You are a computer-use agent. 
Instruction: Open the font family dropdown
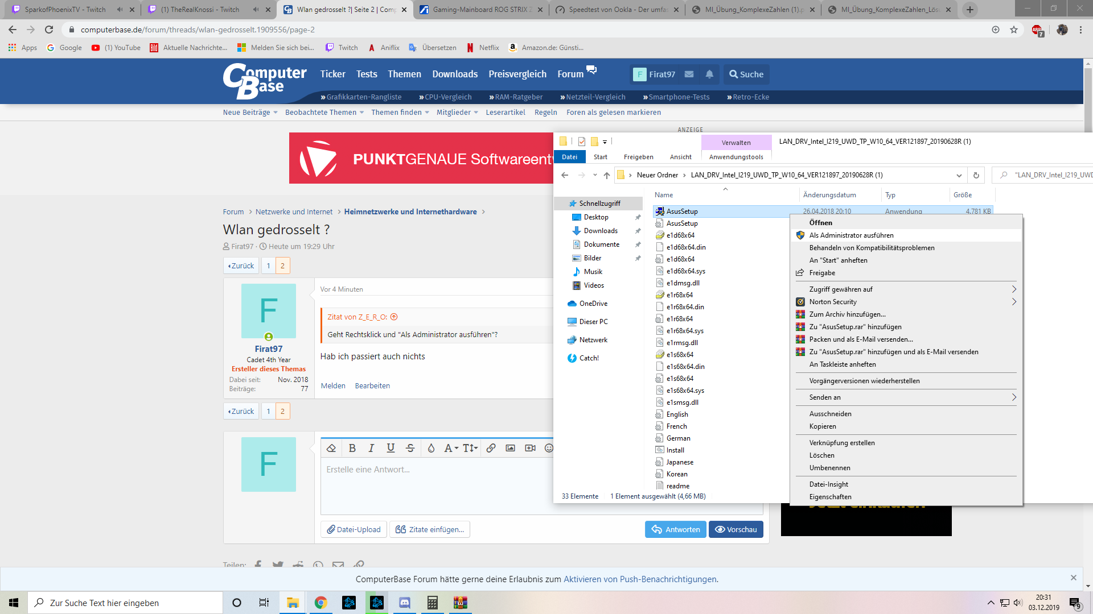(x=451, y=448)
